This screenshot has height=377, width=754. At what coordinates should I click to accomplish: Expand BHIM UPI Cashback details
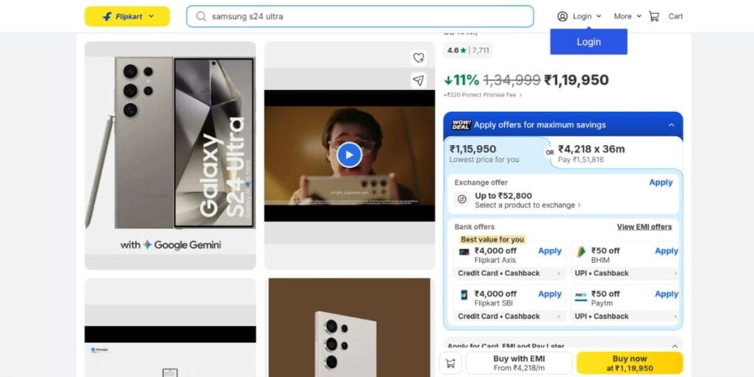point(625,273)
